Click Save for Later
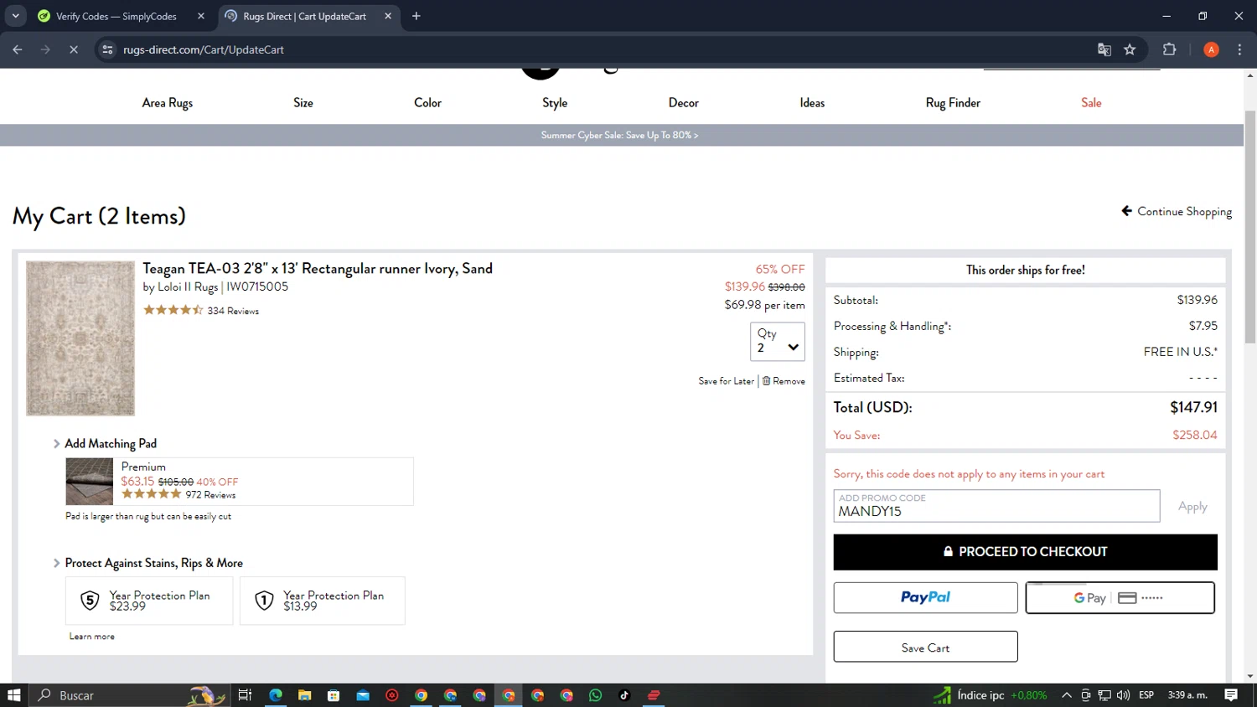Image resolution: width=1257 pixels, height=707 pixels. (727, 381)
